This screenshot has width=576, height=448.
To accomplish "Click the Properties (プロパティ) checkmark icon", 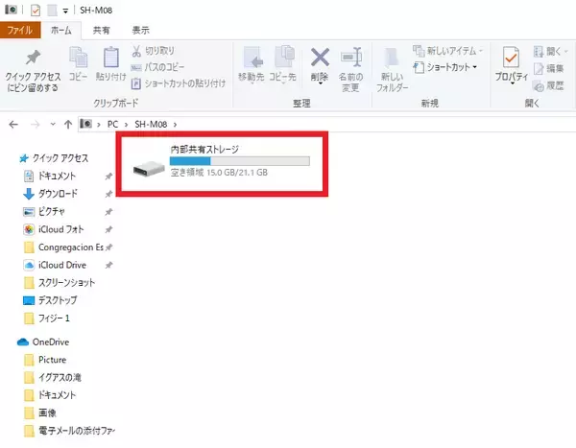I will pyautogui.click(x=511, y=58).
